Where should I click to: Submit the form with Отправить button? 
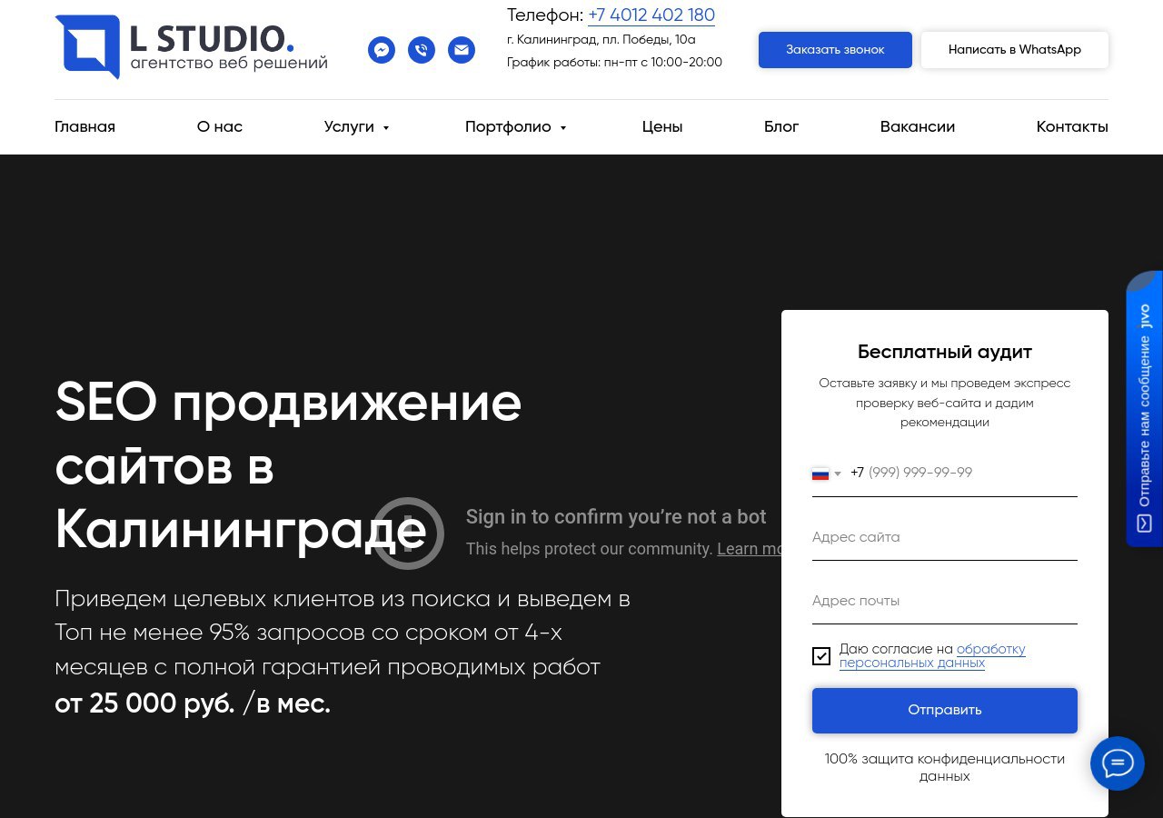point(945,710)
